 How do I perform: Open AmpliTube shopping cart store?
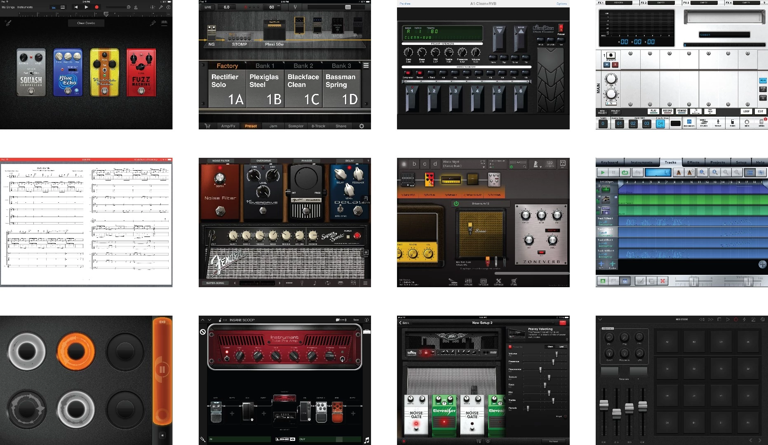tap(207, 126)
